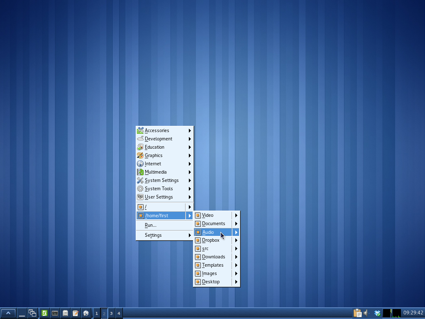Choose Run... from the menu
Viewport: 425px width, 319px height.
pos(164,225)
